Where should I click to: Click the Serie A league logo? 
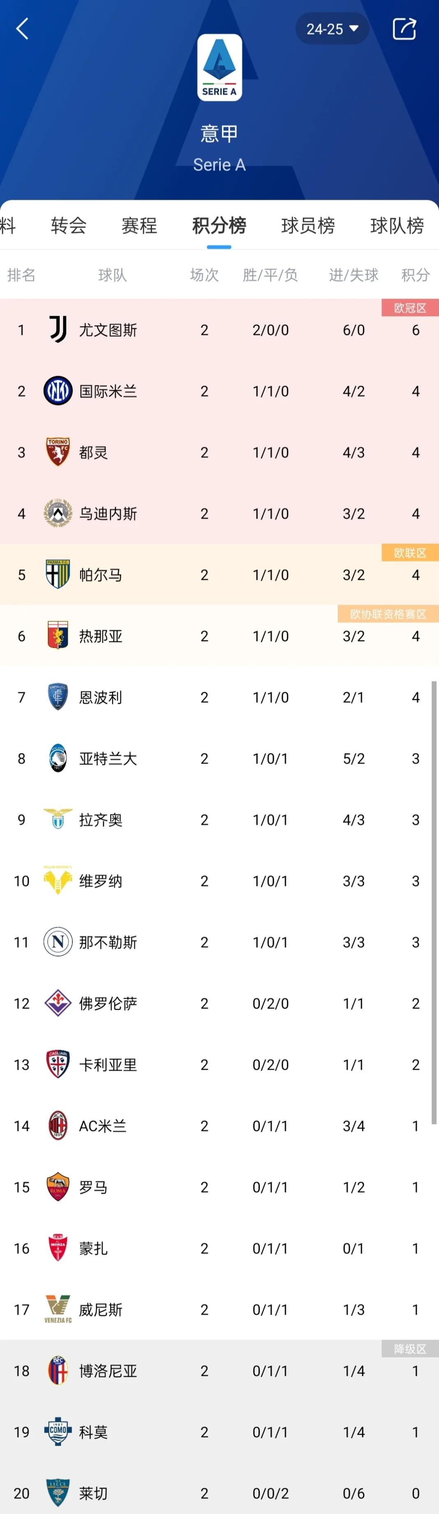(x=219, y=67)
